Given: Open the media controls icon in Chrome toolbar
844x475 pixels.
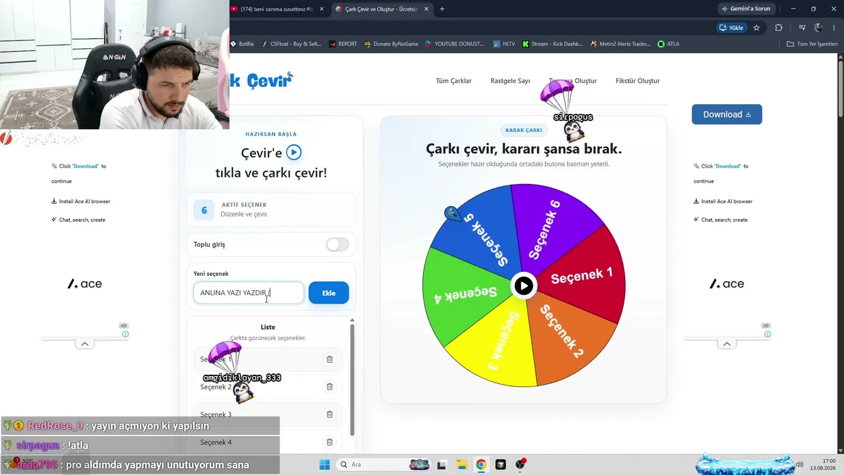Looking at the screenshot, I should coord(802,28).
